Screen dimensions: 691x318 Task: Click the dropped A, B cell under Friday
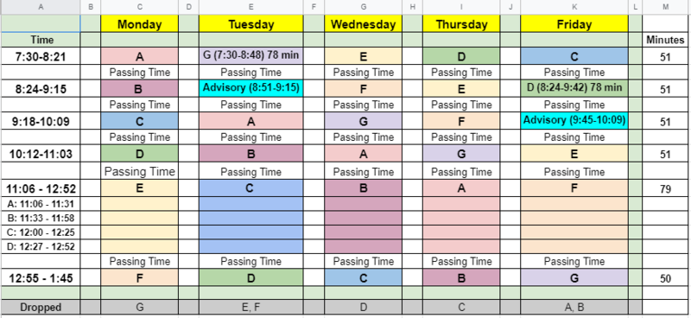tap(574, 307)
